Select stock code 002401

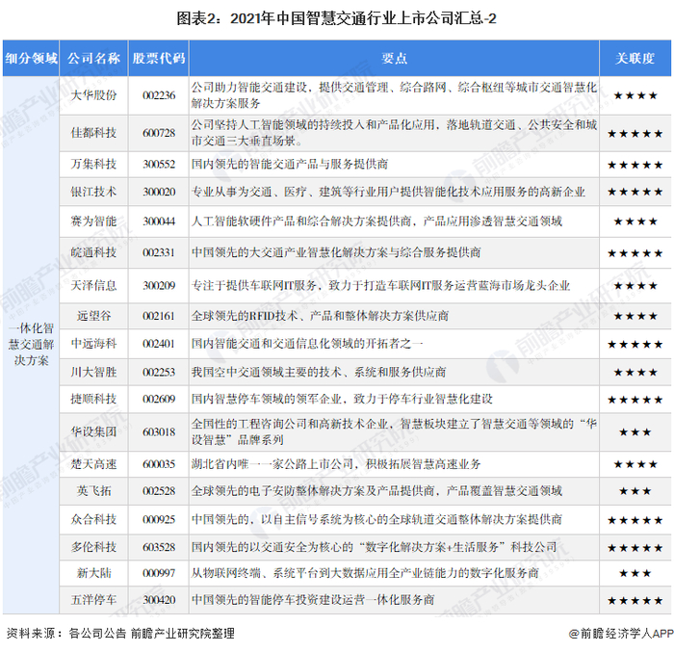tap(159, 344)
